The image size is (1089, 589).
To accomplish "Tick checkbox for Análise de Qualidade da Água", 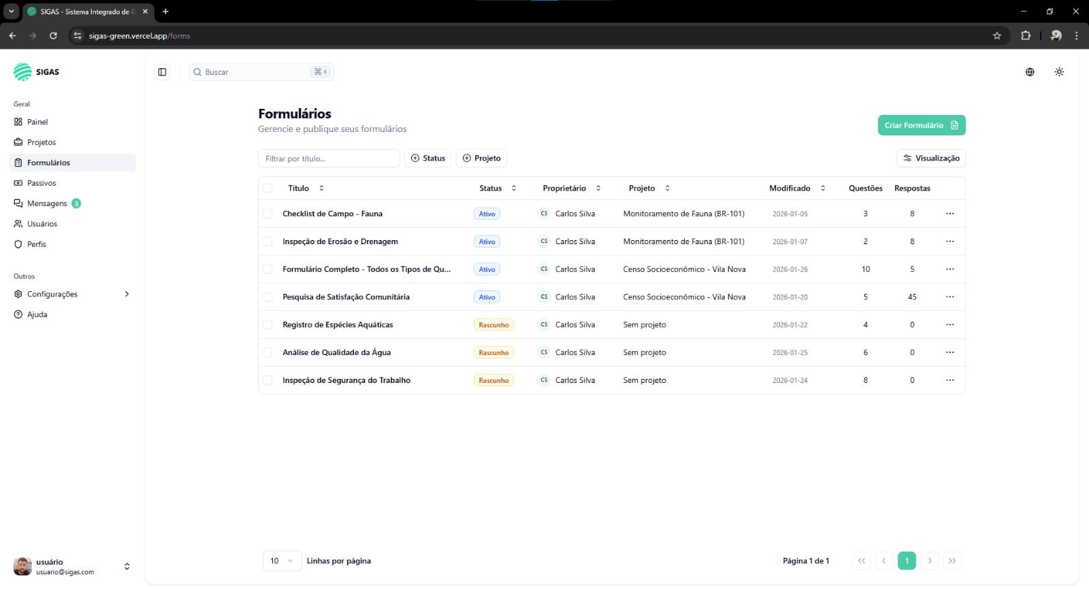I will click(267, 352).
